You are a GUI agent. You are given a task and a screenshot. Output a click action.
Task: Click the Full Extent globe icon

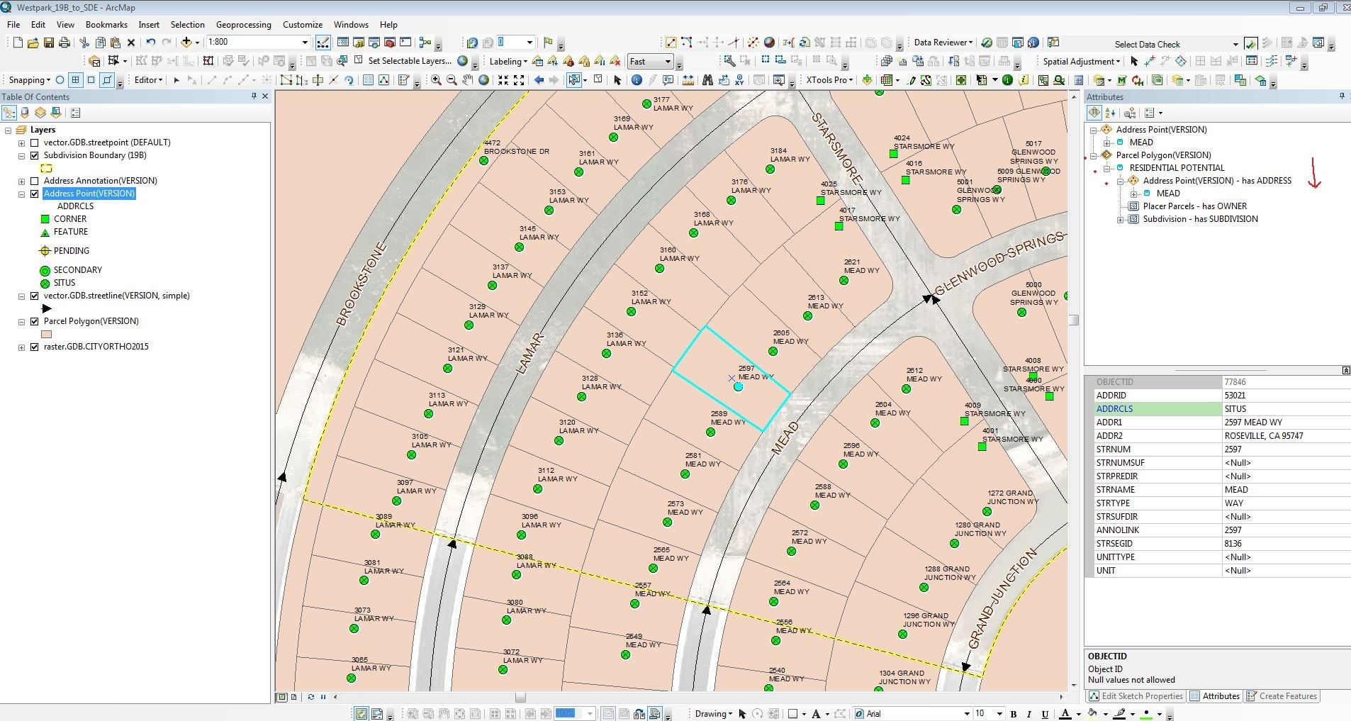(x=483, y=80)
